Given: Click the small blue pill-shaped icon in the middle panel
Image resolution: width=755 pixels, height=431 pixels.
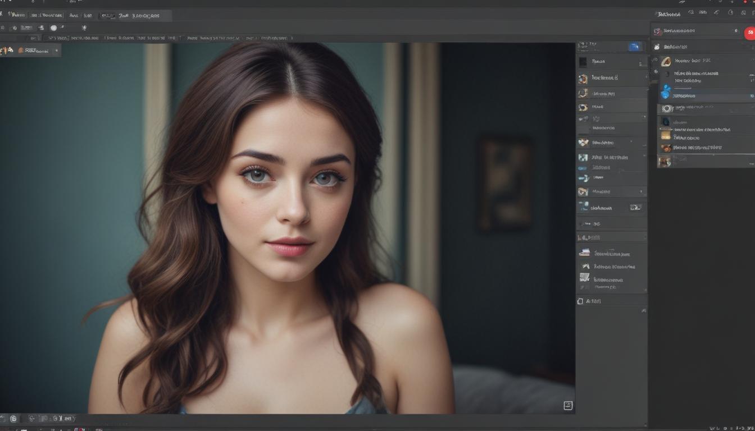Looking at the screenshot, I should [x=583, y=168].
